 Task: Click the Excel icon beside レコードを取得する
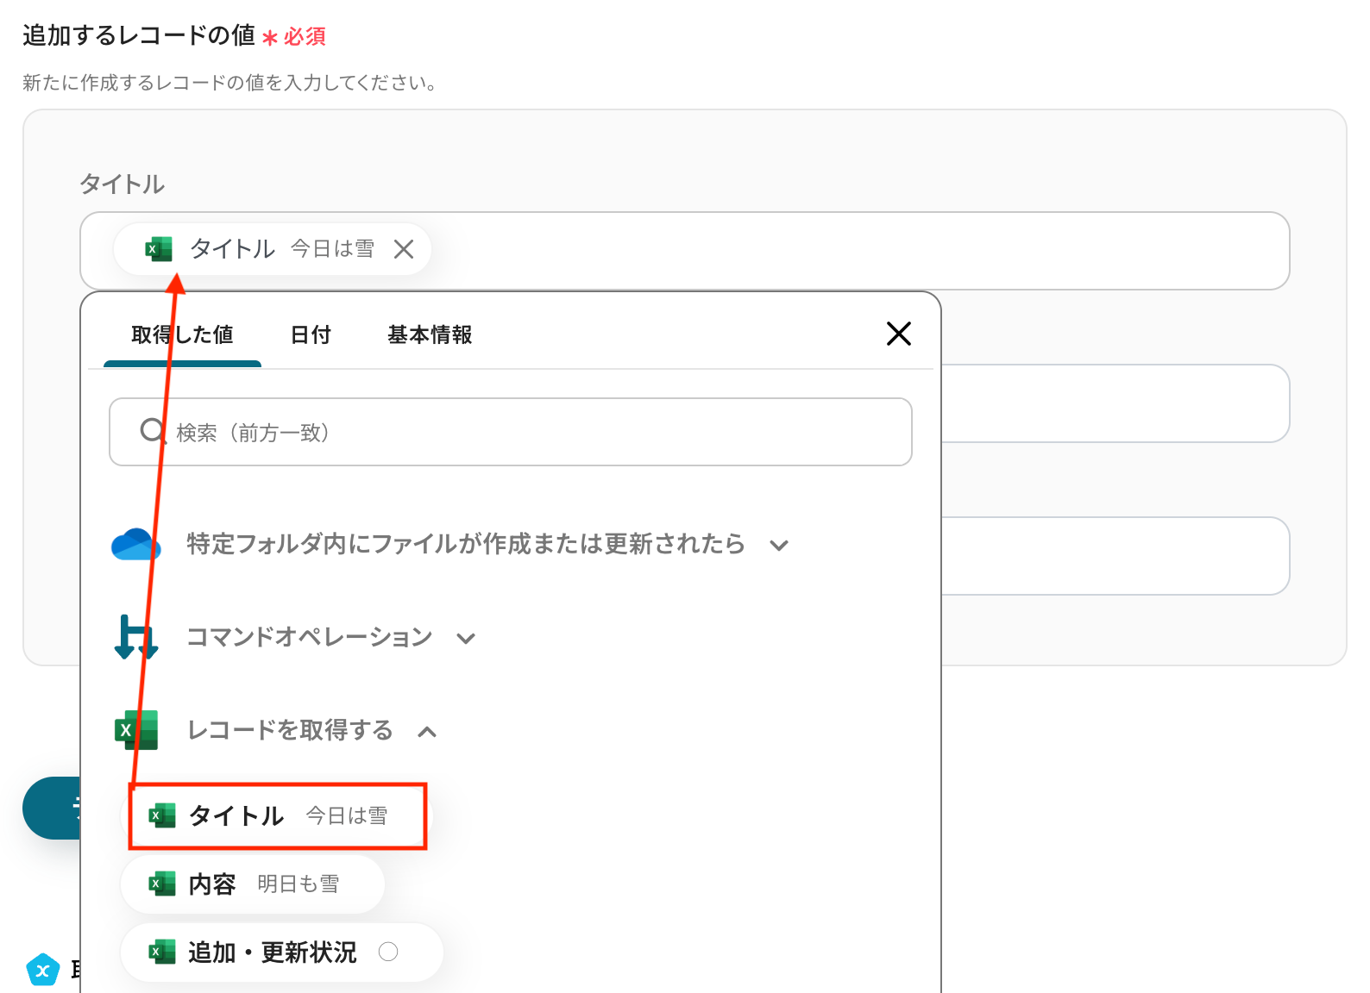point(136,730)
